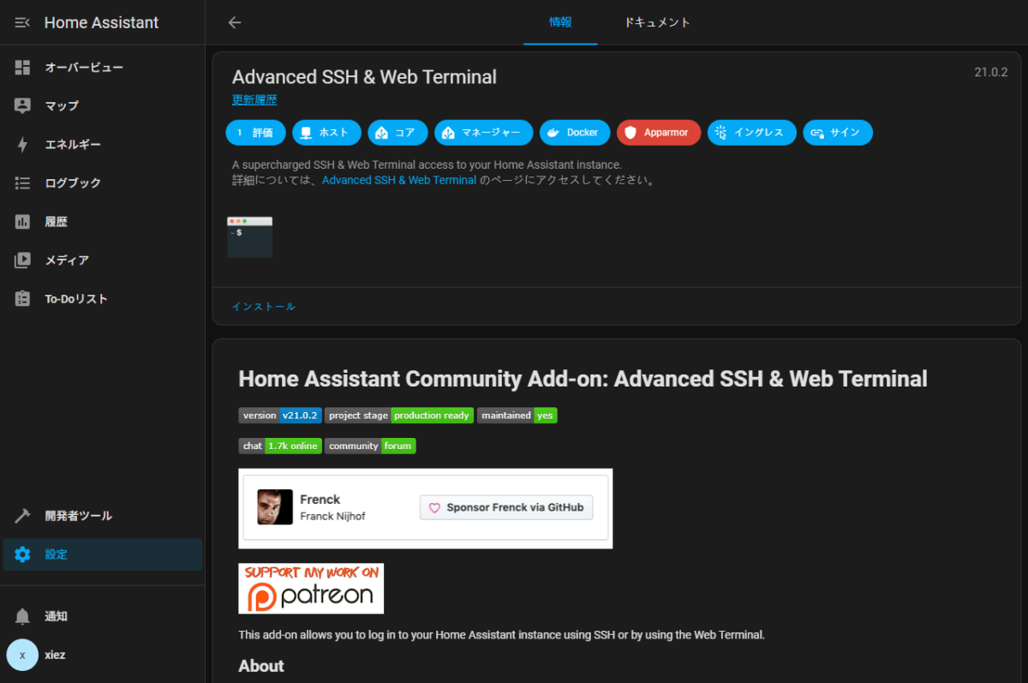Click the community forum badge
This screenshot has width=1028, height=683.
pyautogui.click(x=370, y=446)
